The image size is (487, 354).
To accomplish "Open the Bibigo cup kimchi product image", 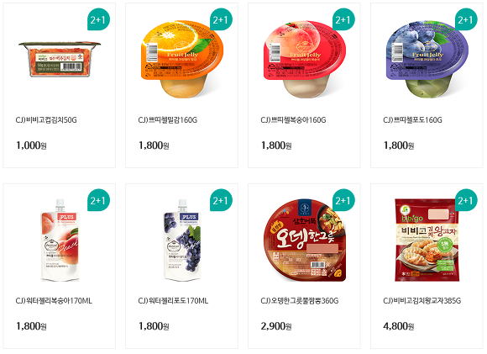I will coord(60,59).
